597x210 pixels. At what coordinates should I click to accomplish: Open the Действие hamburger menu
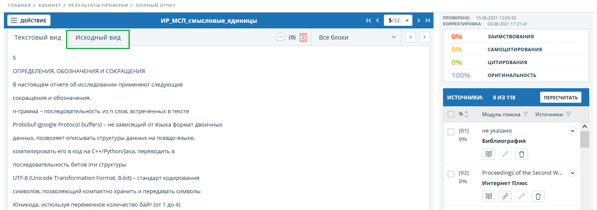(x=29, y=20)
